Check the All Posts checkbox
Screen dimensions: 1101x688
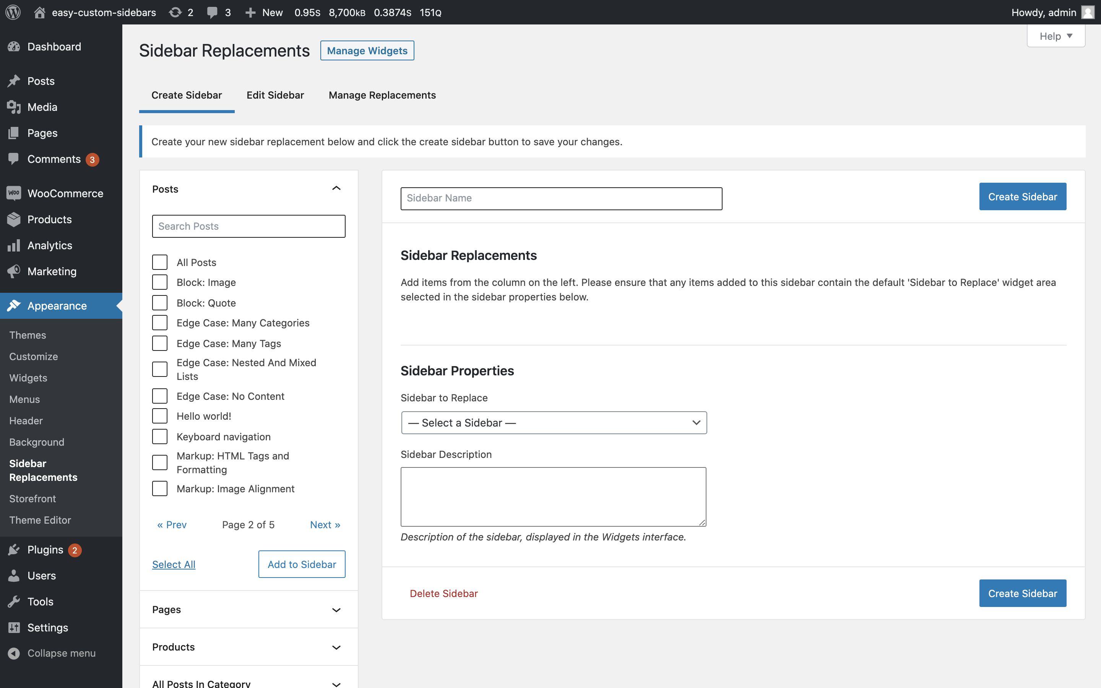point(160,262)
